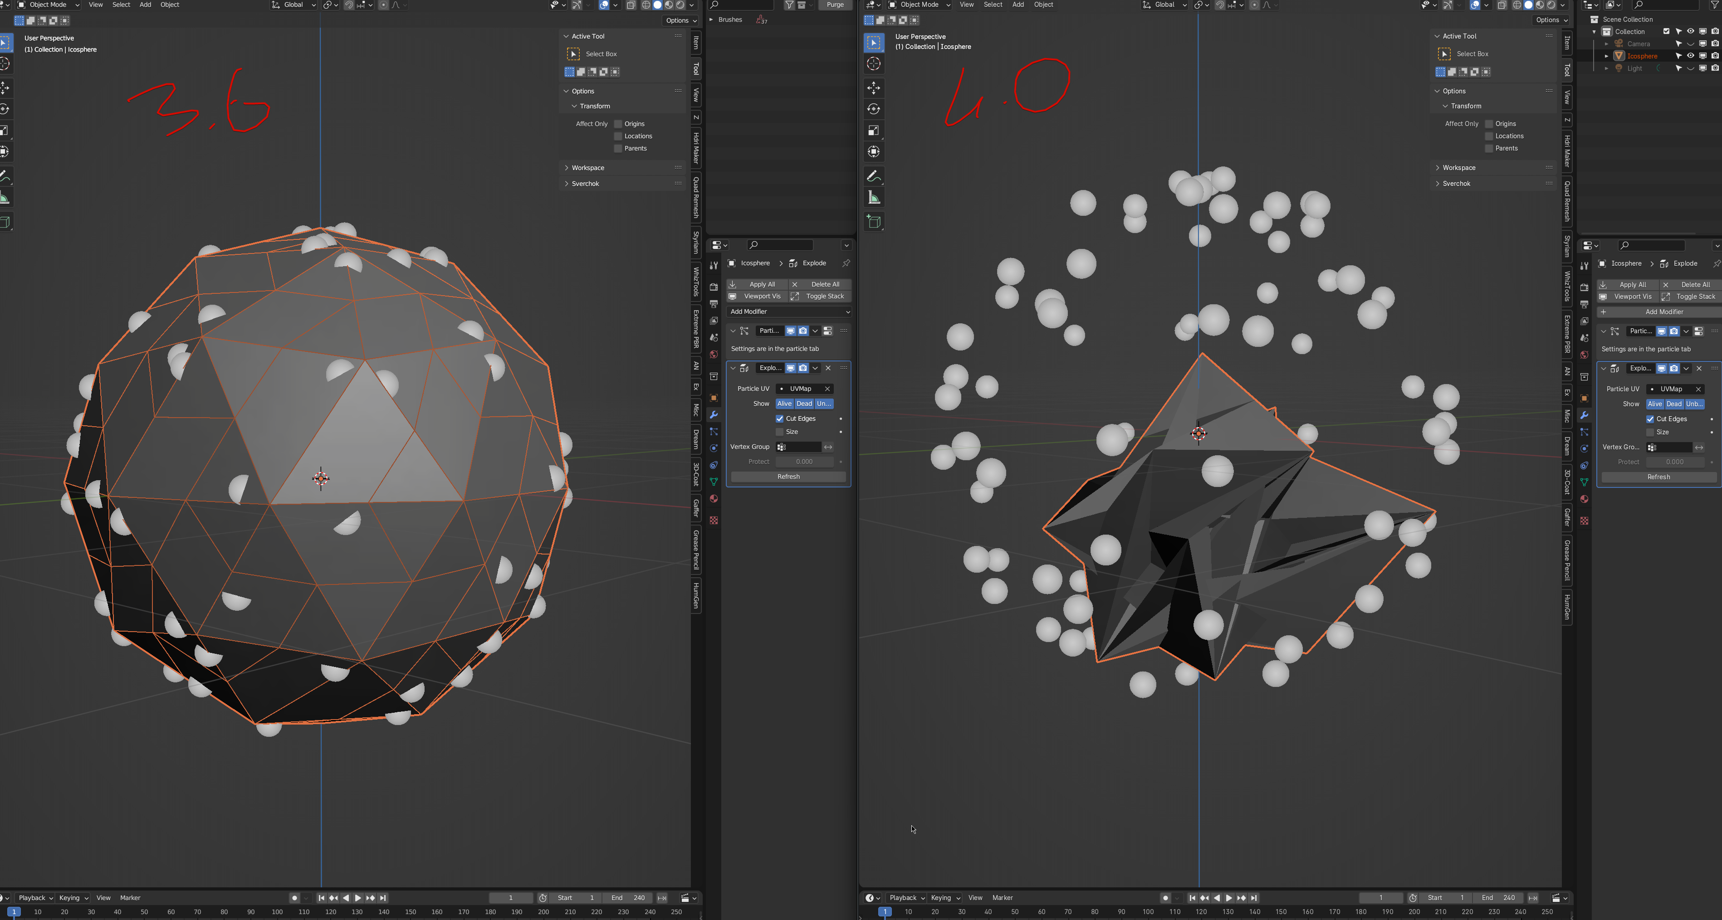This screenshot has height=920, width=1722.
Task: Open Quad Remesh tab in 3.6 sidebar
Action: (x=696, y=198)
